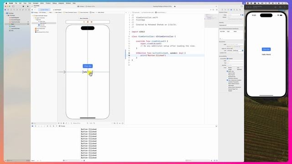
Task: Collapse View Controller Scene in outline
Action: pos(32,15)
